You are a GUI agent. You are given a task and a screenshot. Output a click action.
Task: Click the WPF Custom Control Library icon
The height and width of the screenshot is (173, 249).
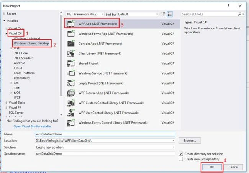pyautogui.click(x=71, y=103)
